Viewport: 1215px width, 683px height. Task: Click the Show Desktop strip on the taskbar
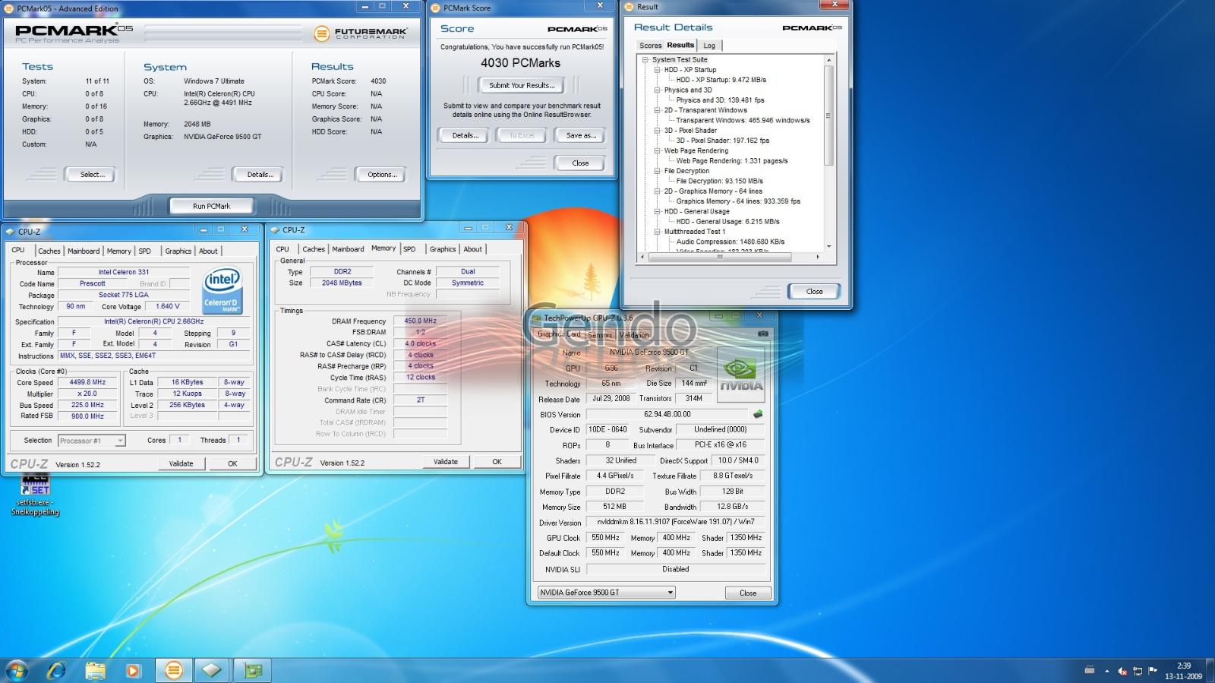(1210, 670)
